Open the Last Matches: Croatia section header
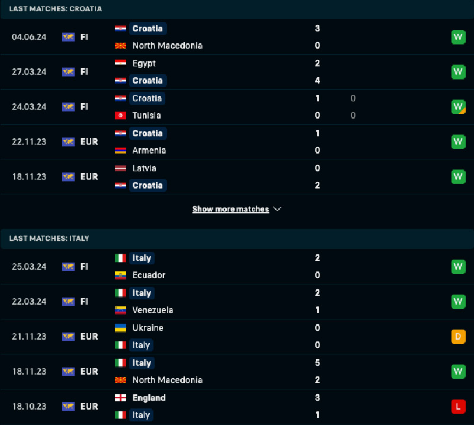The height and width of the screenshot is (425, 474). coord(55,9)
